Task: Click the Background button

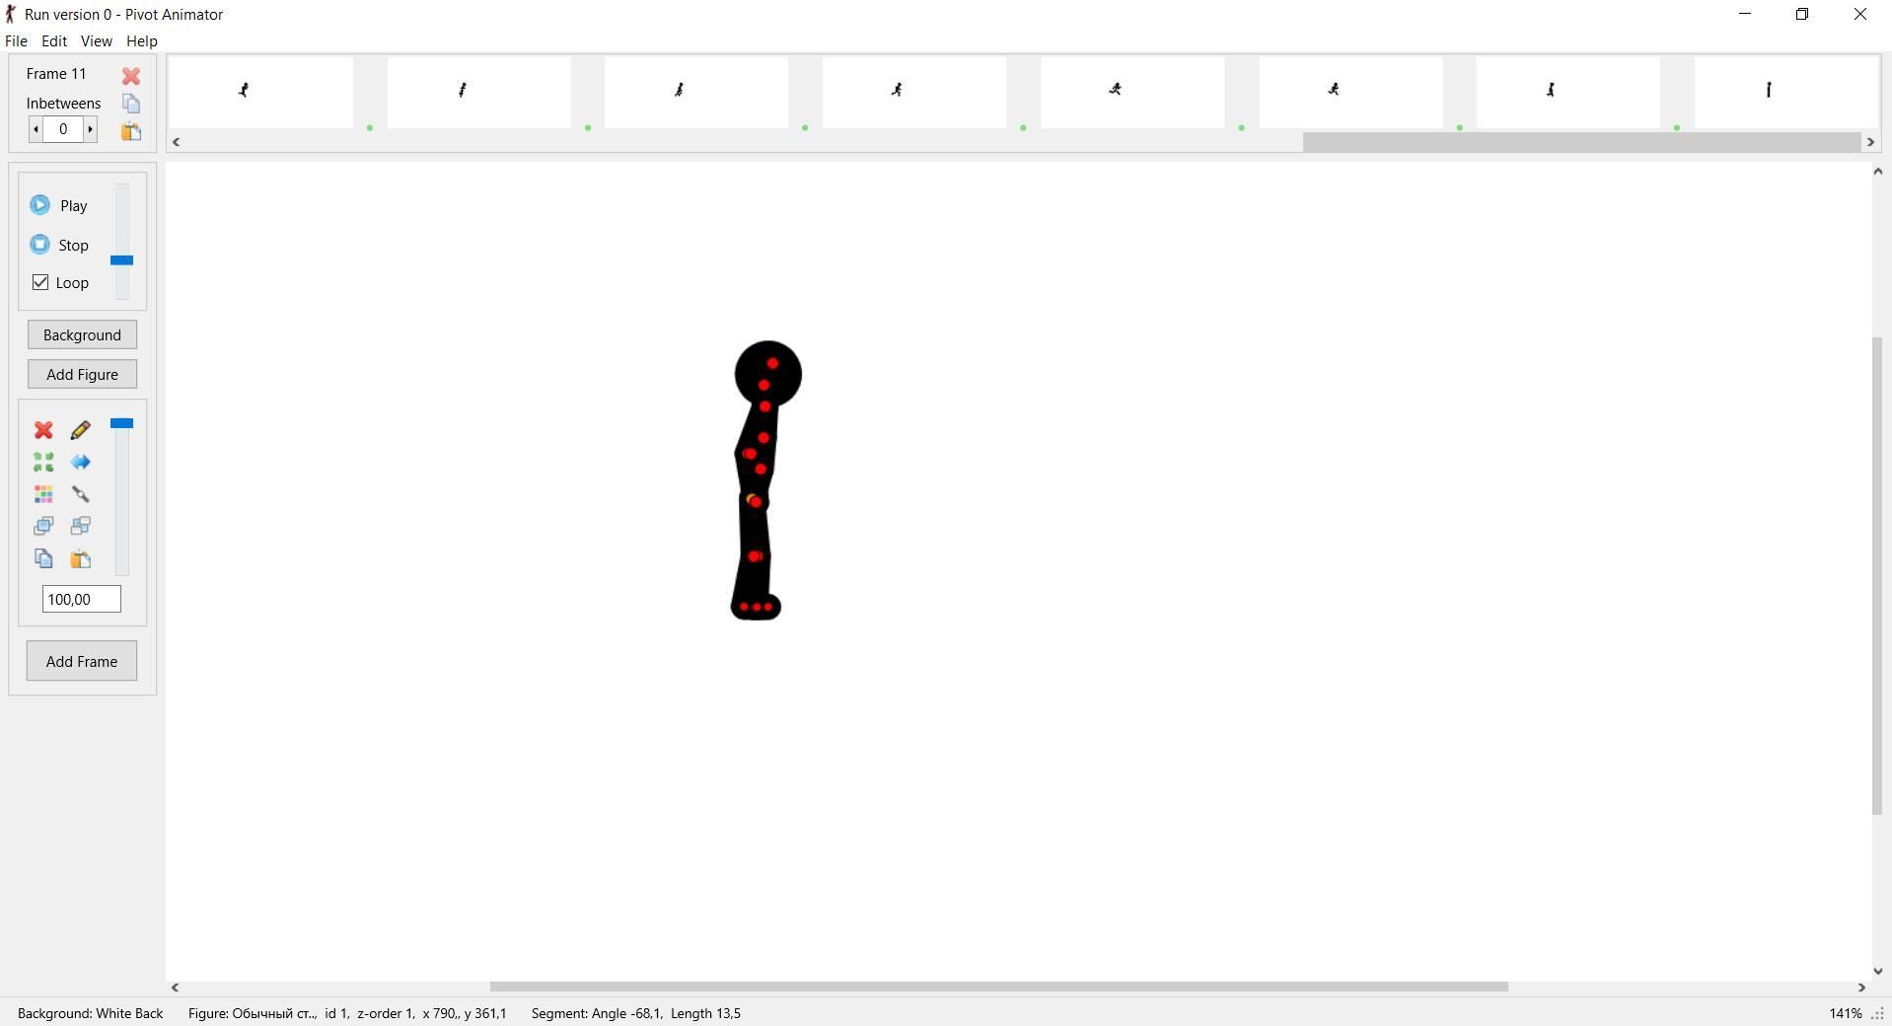Action: point(82,334)
